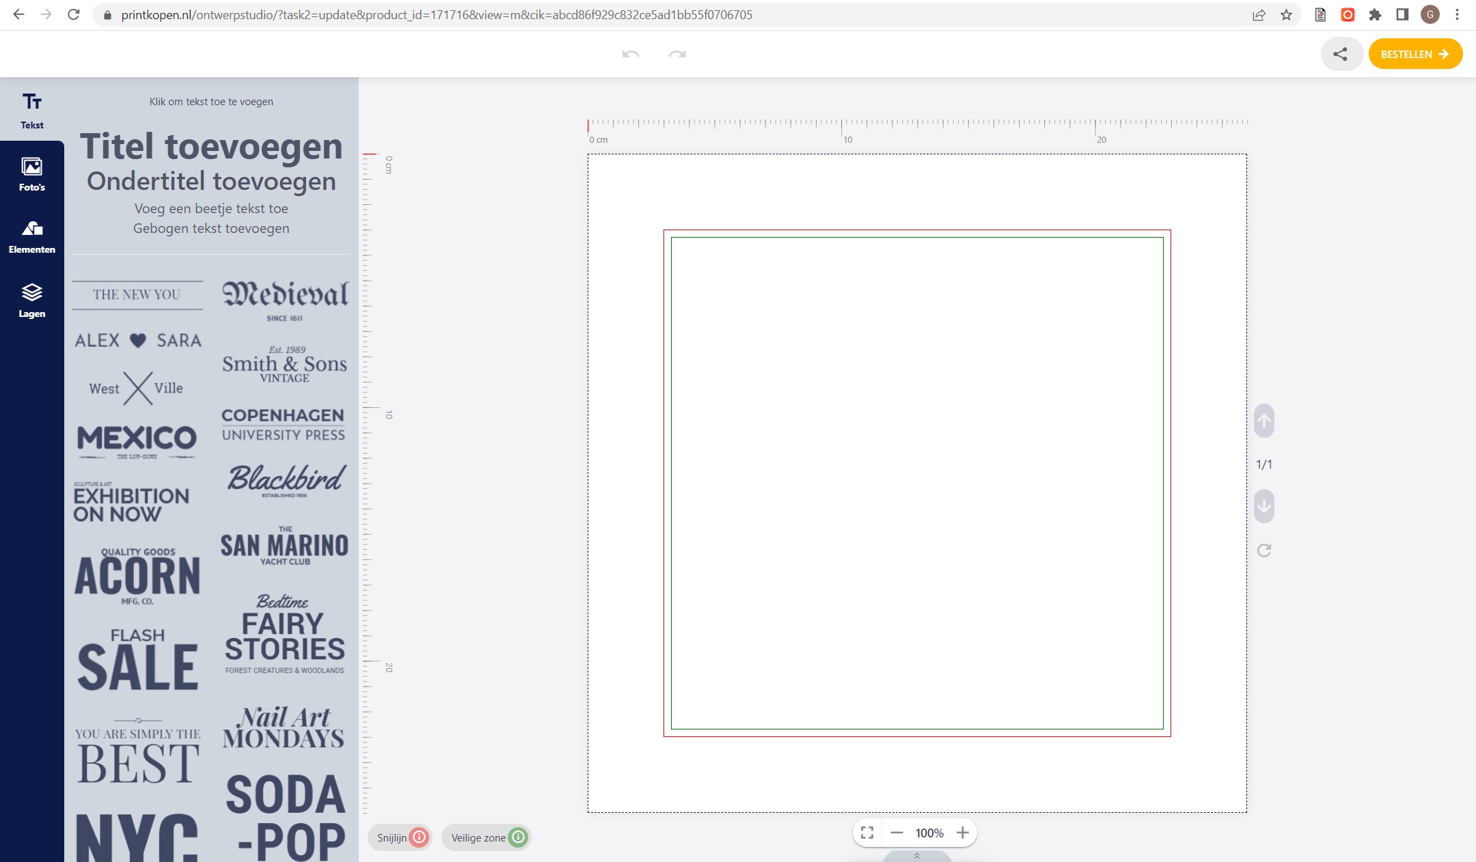
Task: Click the BESTELLEN order button
Action: click(1415, 54)
